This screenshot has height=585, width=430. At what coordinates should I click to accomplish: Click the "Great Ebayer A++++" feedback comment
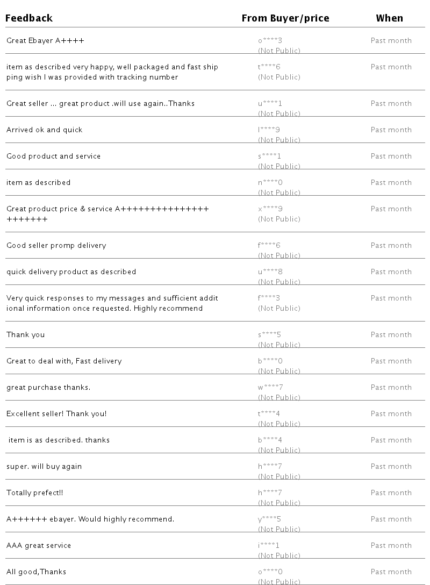point(45,41)
